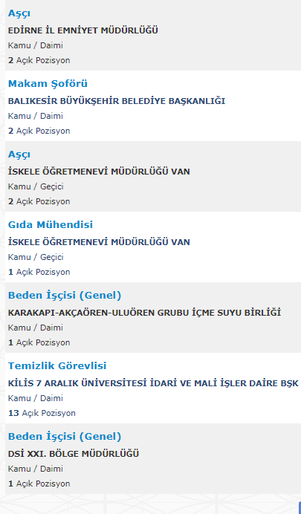
Task: Select Kamu / Geçici under Gıda Mühendisi
Action: (36, 257)
